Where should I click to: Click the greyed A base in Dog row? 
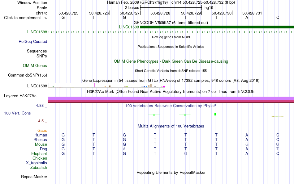click(124, 149)
